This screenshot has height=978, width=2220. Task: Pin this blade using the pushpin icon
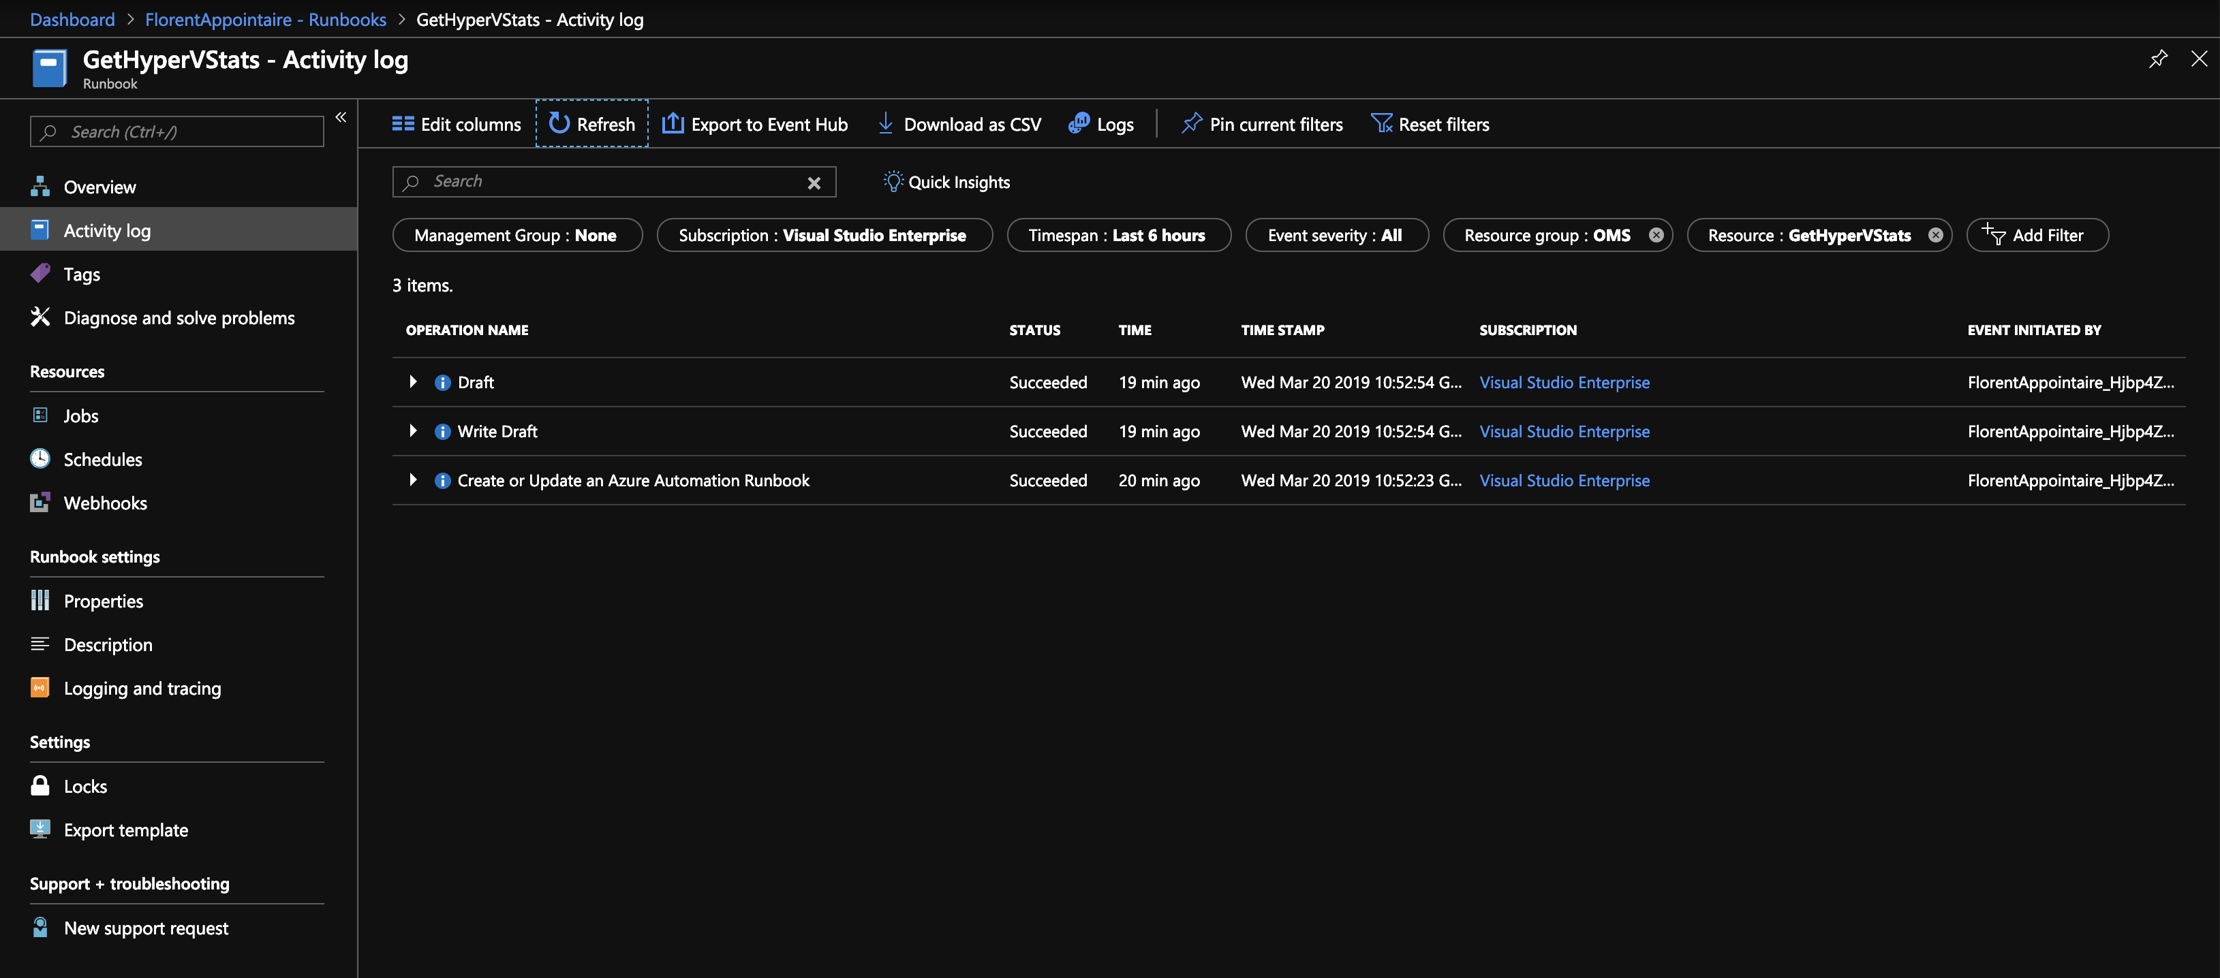coord(2158,59)
